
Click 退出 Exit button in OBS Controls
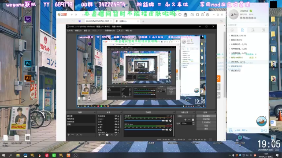pos(206,129)
